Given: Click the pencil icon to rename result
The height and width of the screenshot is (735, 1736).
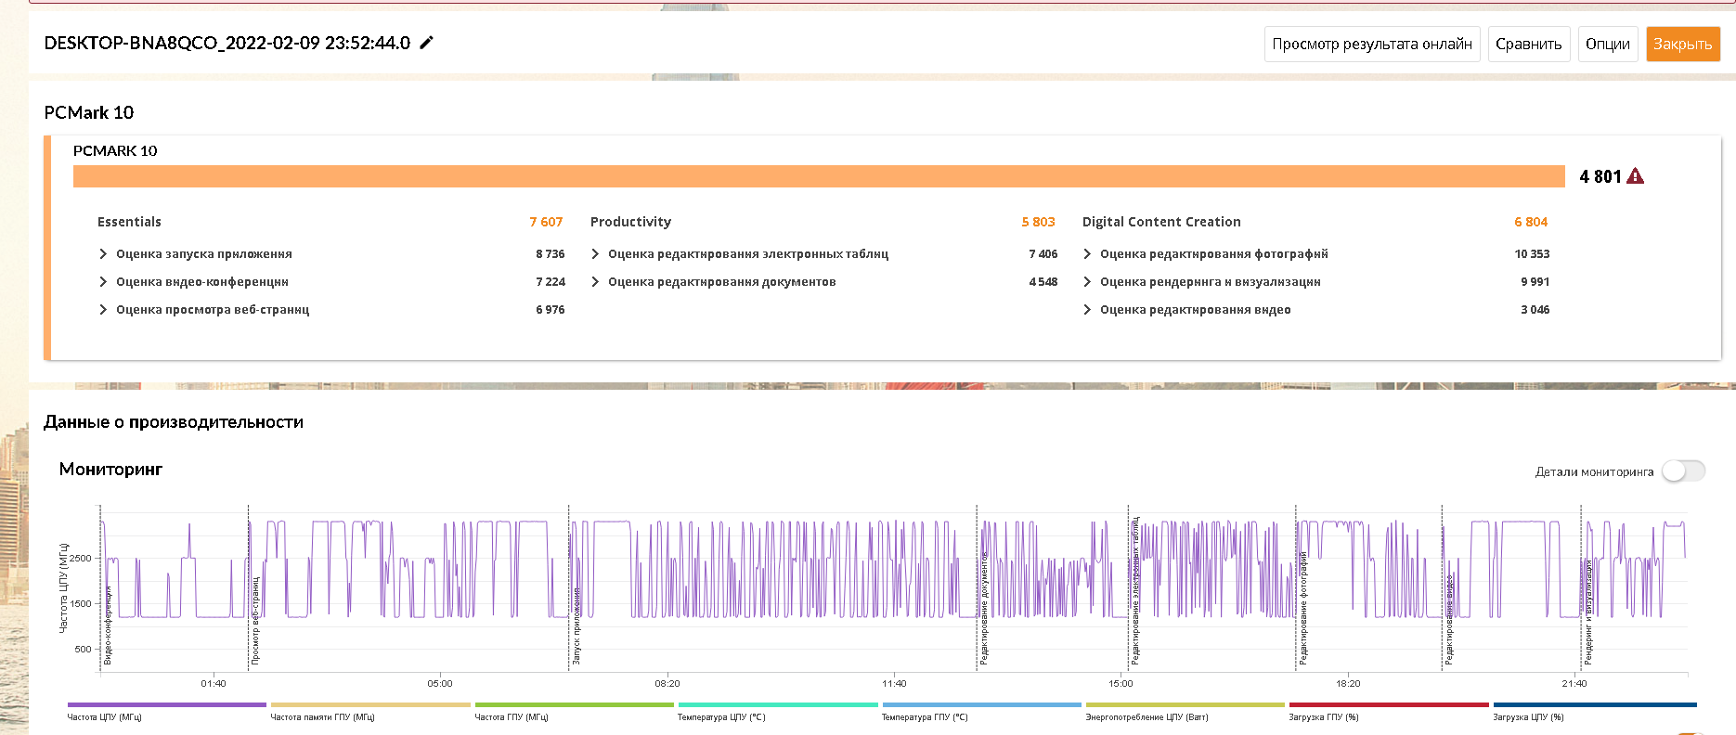Looking at the screenshot, I should [426, 43].
